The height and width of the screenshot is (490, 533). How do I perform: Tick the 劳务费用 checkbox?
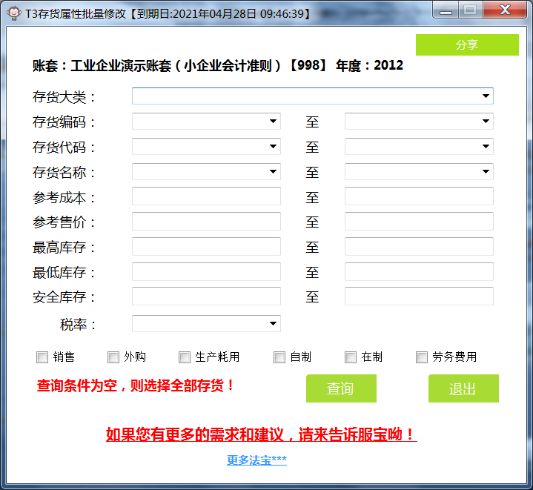422,357
